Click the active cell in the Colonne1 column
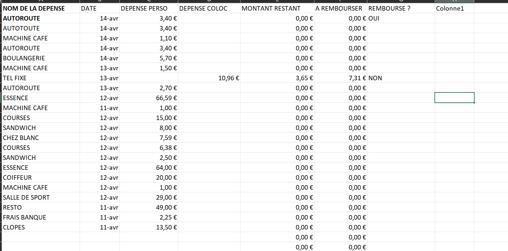The image size is (508, 251). point(454,98)
